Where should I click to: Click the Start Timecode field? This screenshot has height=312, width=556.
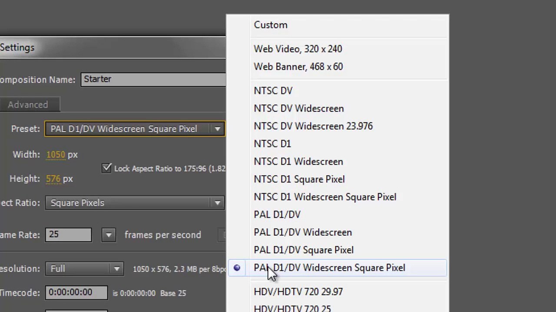pos(76,292)
